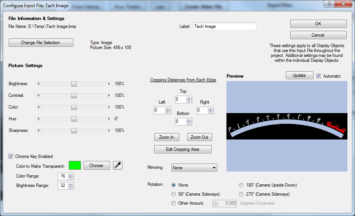
Task: Select 270° Camera Sideways rotation
Action: [241, 194]
